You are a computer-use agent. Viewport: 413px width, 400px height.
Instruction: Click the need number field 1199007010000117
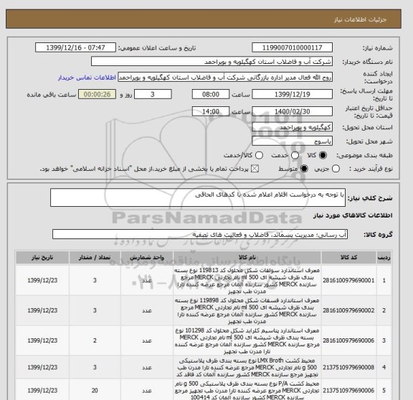click(292, 48)
